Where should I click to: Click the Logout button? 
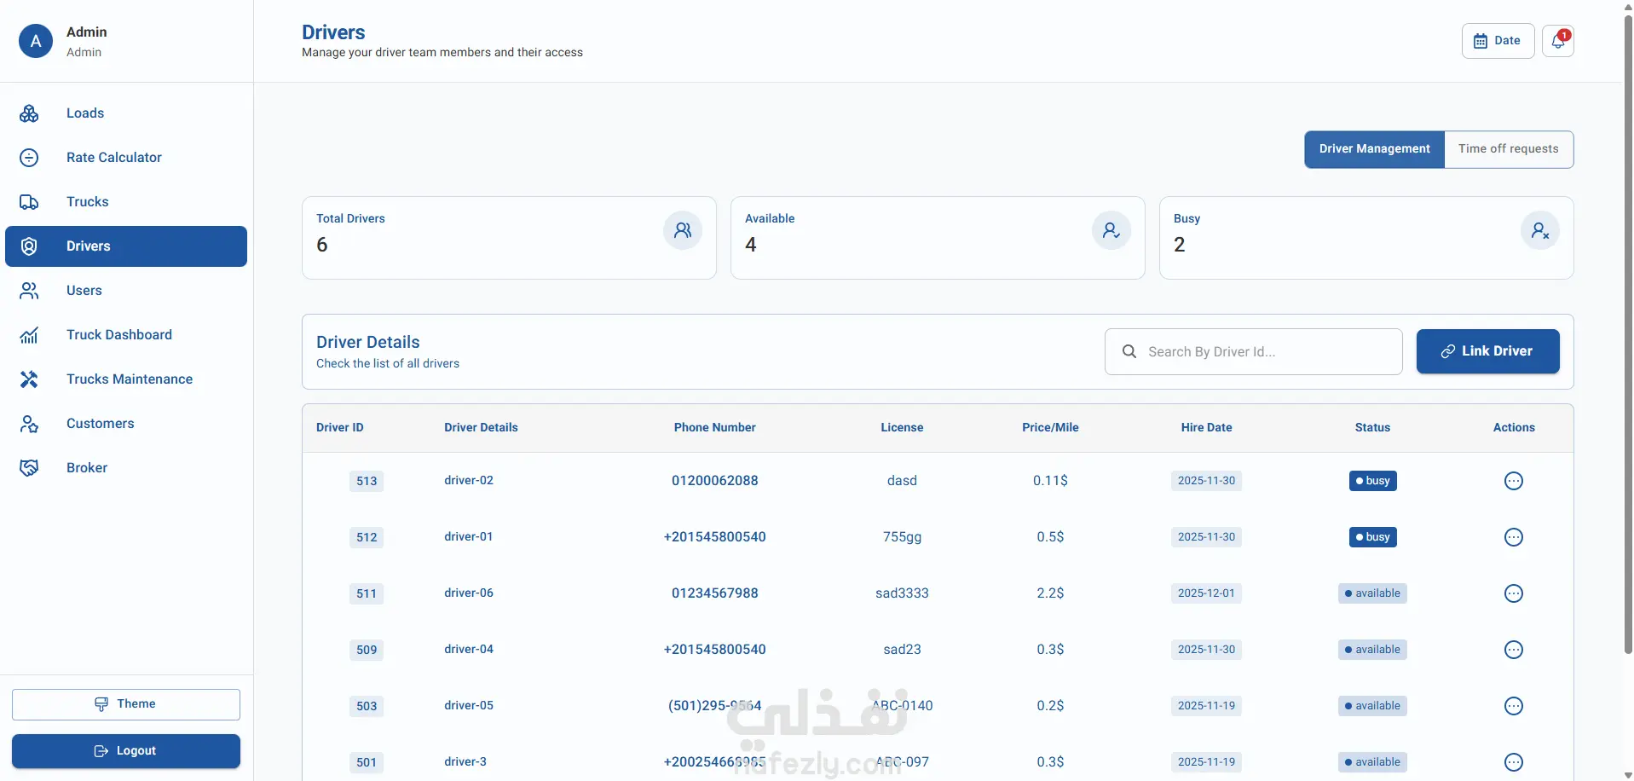coord(126,751)
